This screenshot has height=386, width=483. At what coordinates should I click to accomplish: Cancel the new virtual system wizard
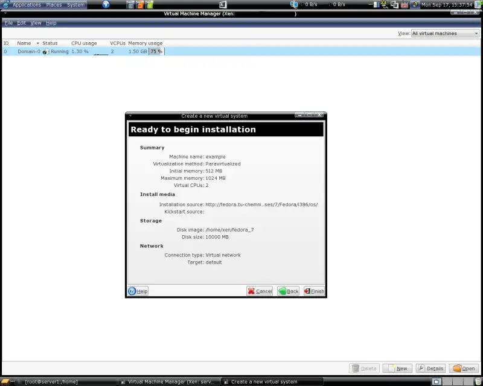[x=260, y=291]
